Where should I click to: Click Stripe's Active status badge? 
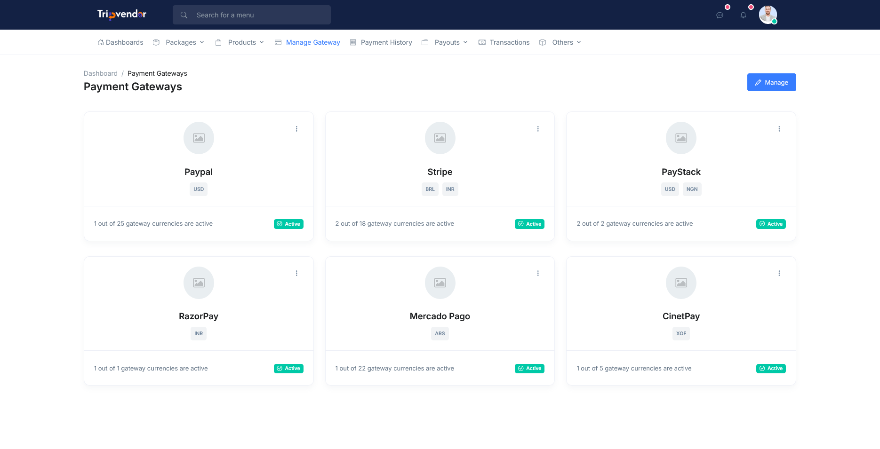coord(529,224)
